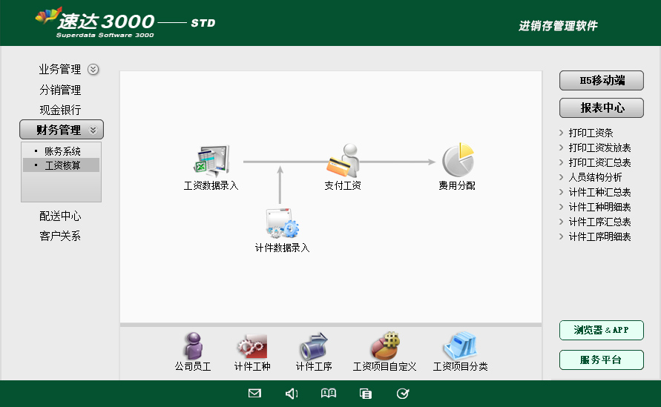This screenshot has height=407, width=661.
Task: Click the 支付工资 label
Action: pyautogui.click(x=343, y=185)
